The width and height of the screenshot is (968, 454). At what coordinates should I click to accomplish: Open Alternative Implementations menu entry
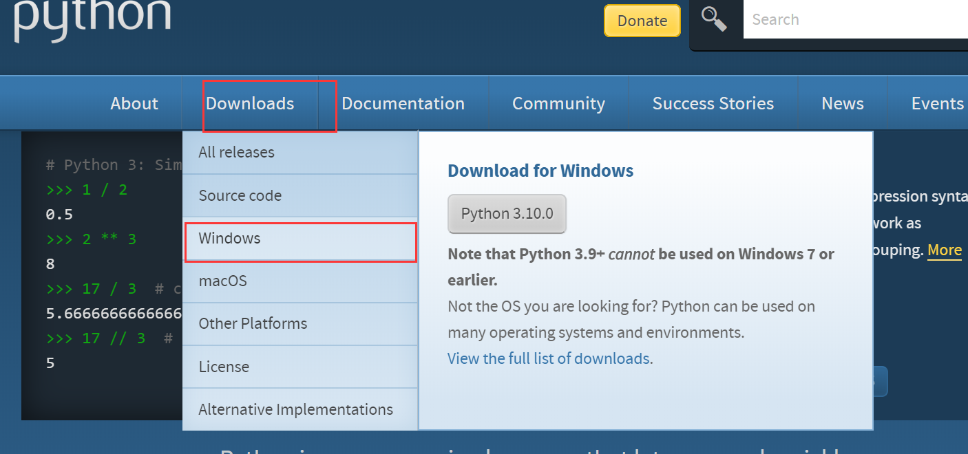tap(295, 409)
